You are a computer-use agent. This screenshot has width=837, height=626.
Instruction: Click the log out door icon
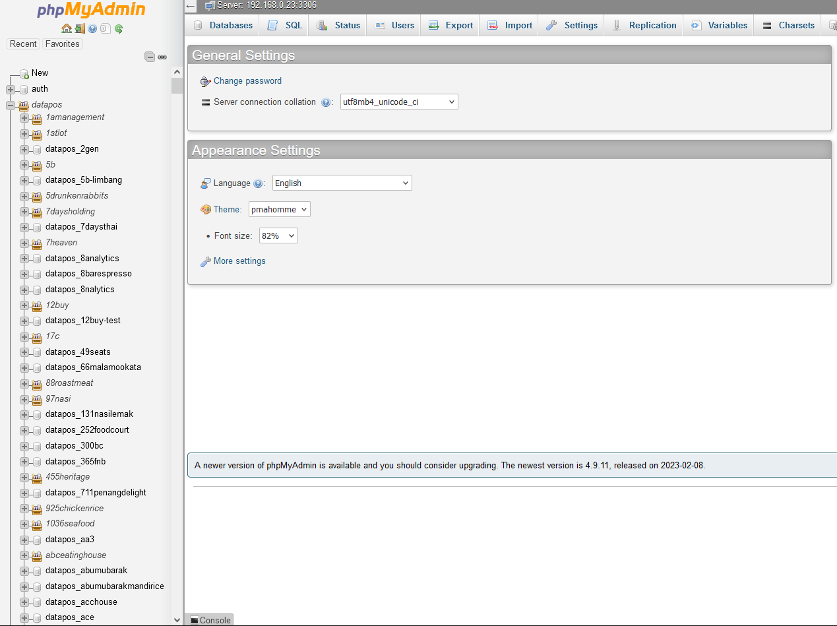80,28
